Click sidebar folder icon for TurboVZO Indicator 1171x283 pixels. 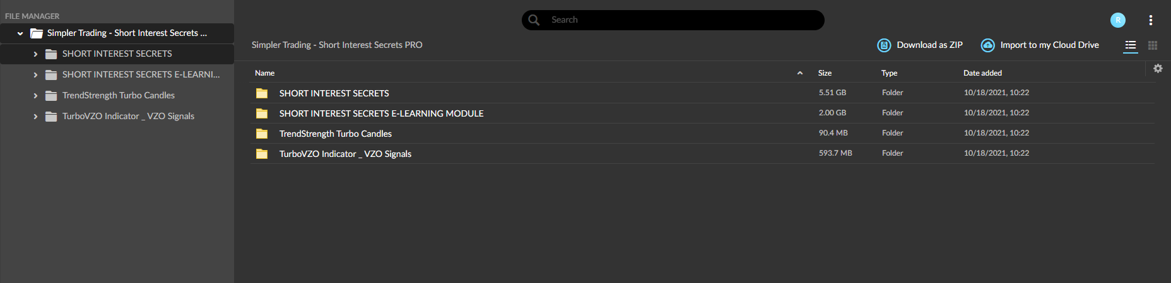pyautogui.click(x=51, y=117)
